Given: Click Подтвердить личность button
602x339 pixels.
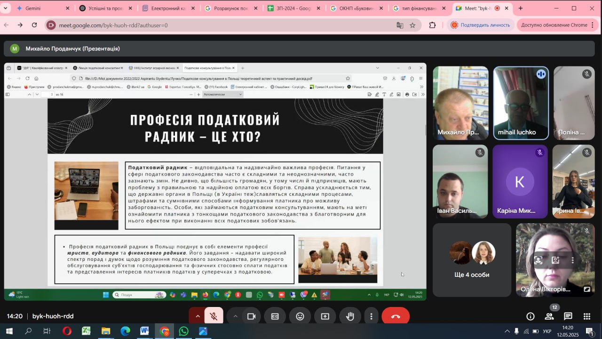Looking at the screenshot, I should tap(480, 25).
